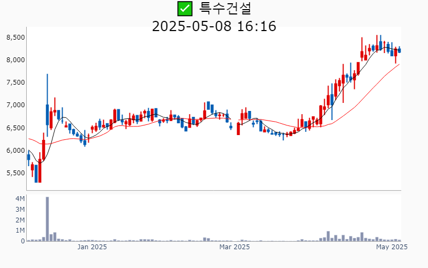This screenshot has height=268, width=428.
Task: Click the tallest volume bar above 4M
Action: [x=47, y=219]
